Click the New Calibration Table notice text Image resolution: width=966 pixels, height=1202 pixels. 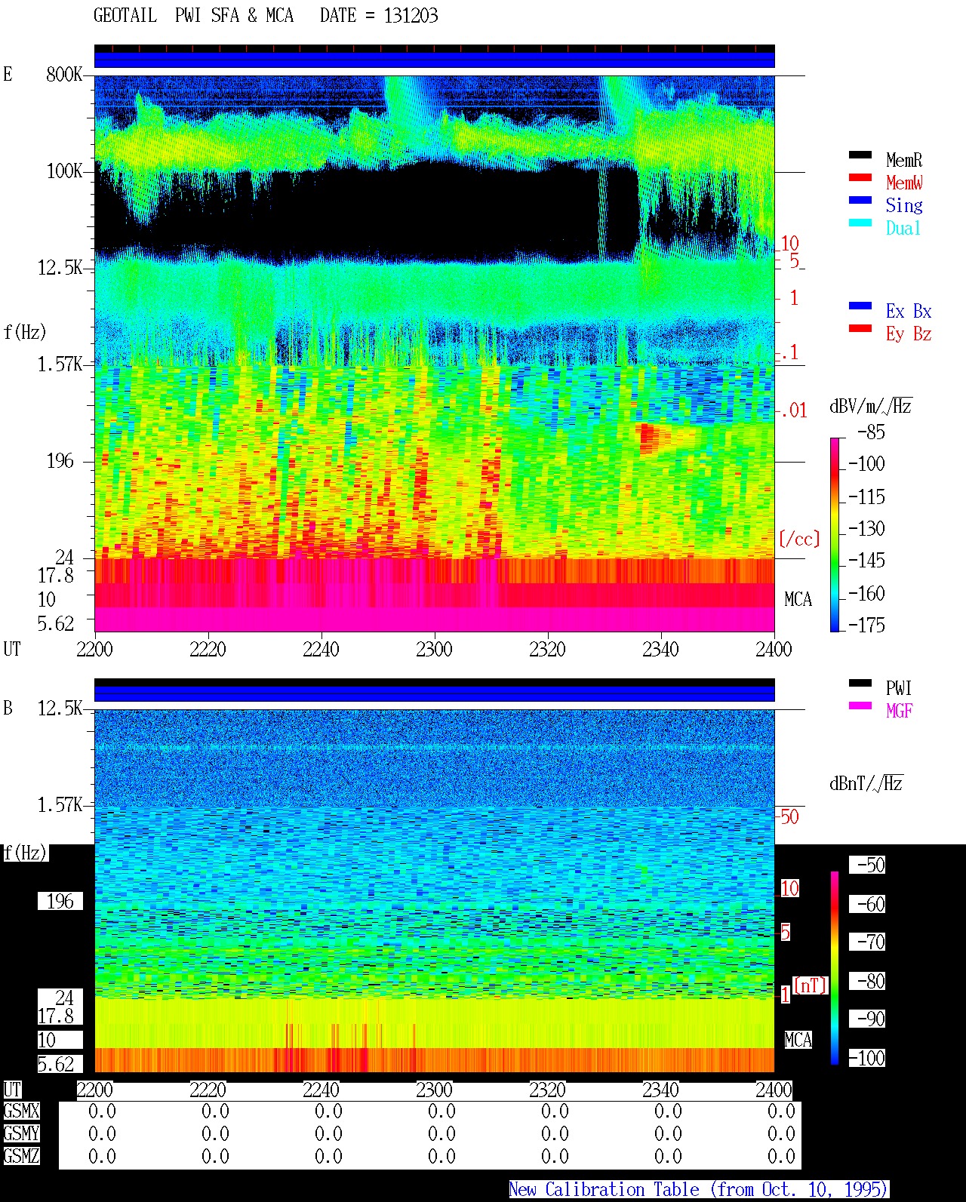click(698, 1189)
